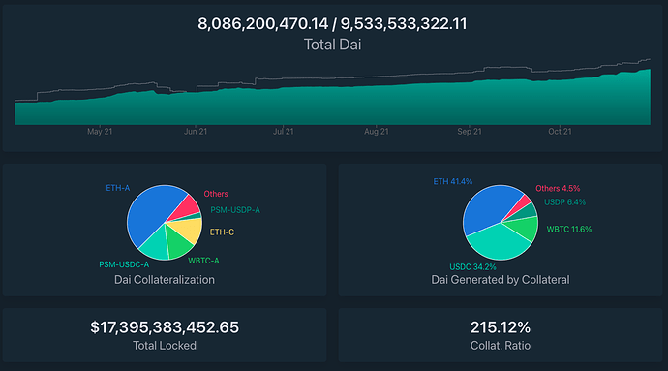
Task: Click the Others 4.5% label
Action: (x=558, y=189)
